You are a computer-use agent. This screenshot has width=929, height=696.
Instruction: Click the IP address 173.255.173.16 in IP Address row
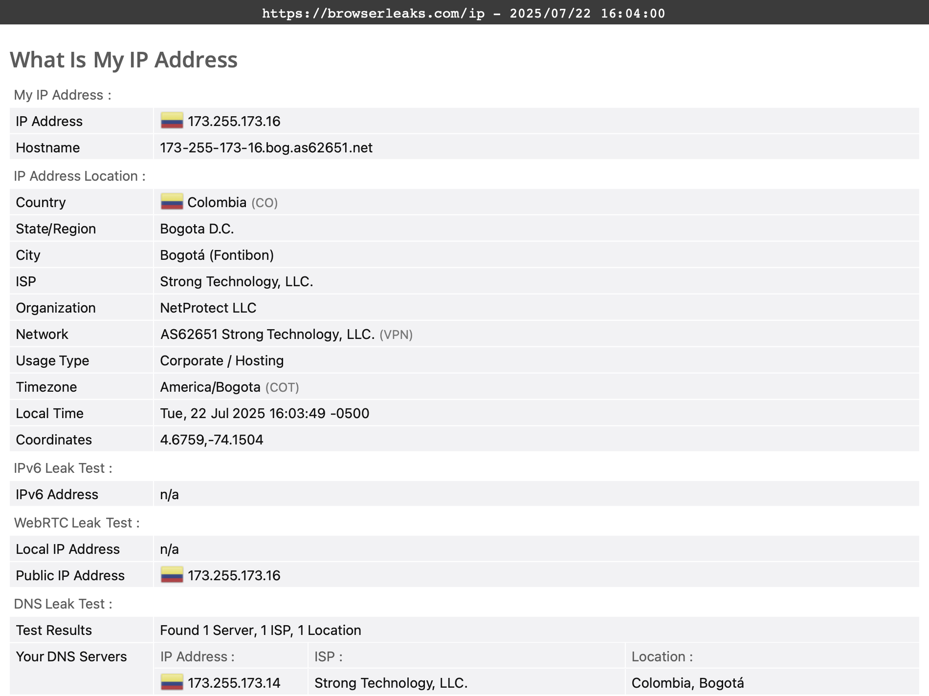coord(234,121)
